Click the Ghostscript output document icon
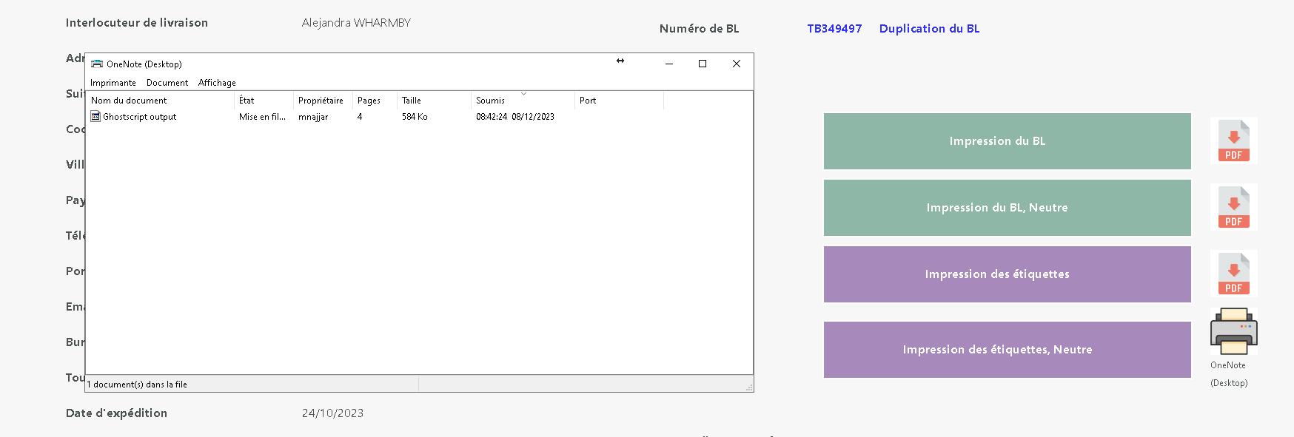Viewport: 1294px width, 437px height. point(95,117)
